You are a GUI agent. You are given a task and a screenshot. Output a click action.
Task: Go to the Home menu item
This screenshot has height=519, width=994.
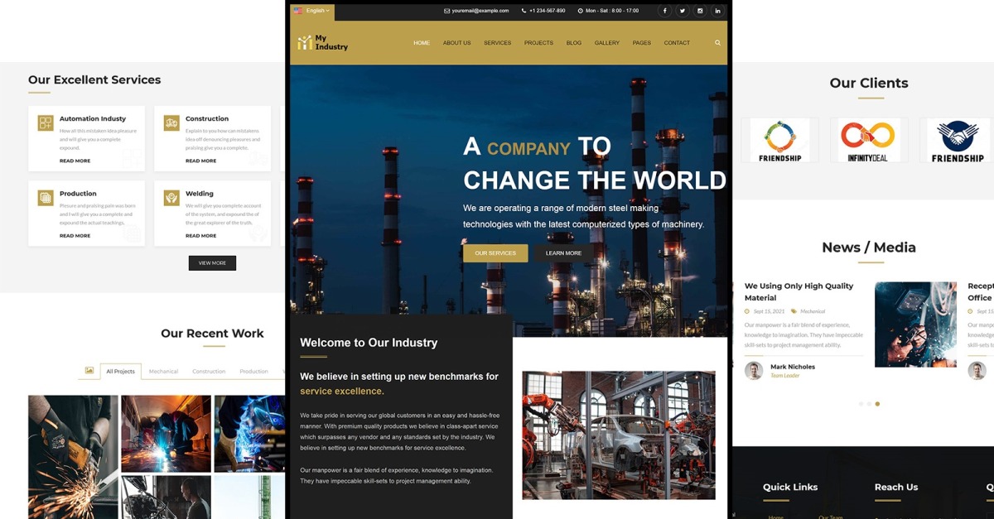pos(422,43)
